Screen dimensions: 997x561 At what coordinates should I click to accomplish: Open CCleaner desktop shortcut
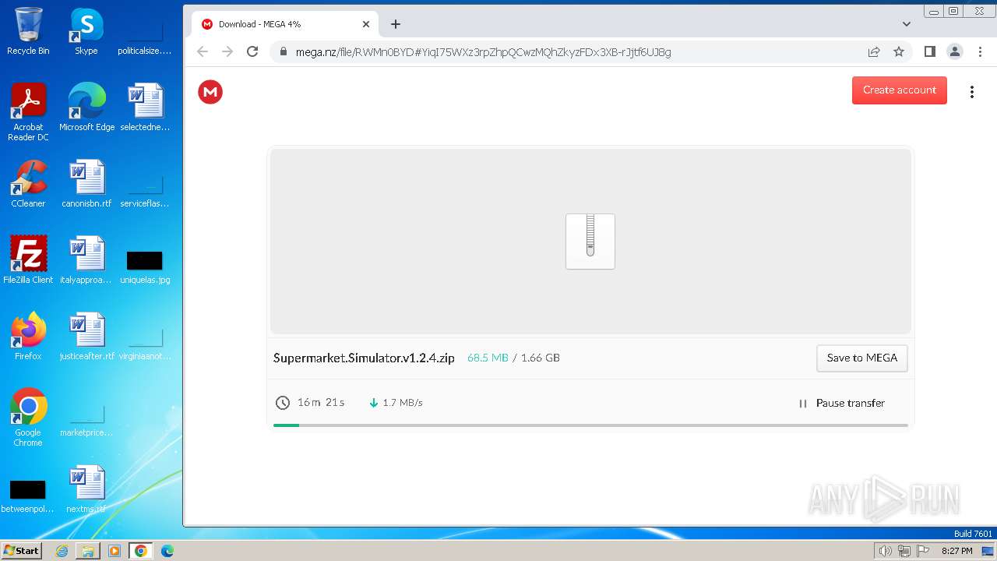point(28,184)
